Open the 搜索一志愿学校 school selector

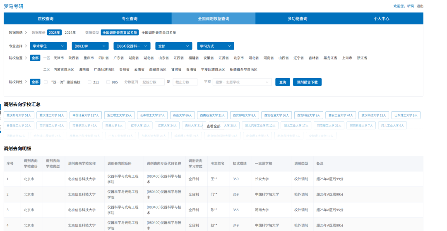point(242,82)
